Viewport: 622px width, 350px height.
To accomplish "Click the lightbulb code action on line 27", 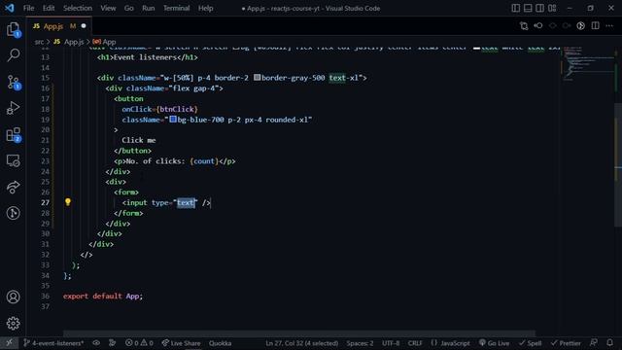I will 68,202.
